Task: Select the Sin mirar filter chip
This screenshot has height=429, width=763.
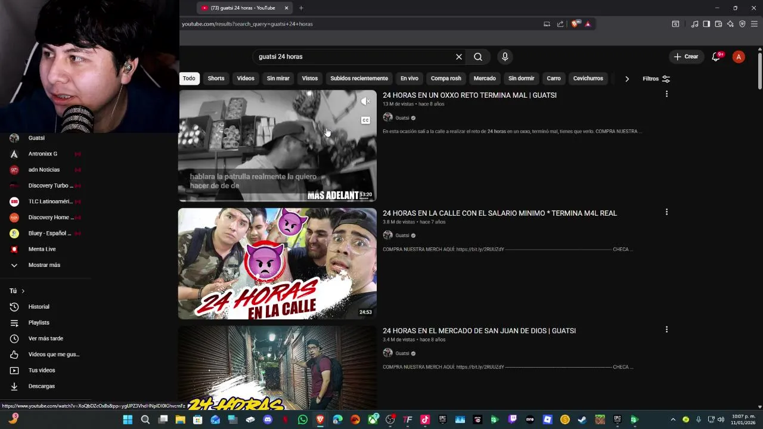Action: click(x=278, y=79)
